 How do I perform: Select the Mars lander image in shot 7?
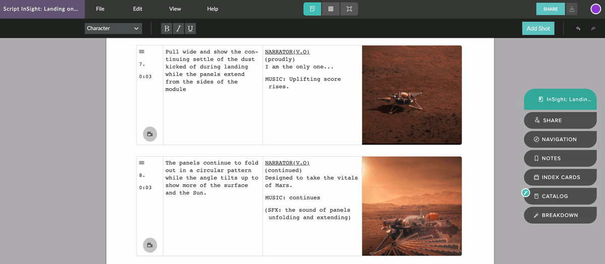[x=412, y=95]
